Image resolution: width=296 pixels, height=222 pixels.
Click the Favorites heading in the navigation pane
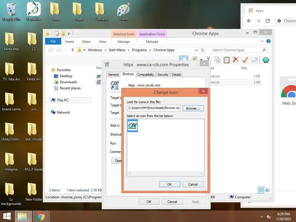(x=64, y=70)
